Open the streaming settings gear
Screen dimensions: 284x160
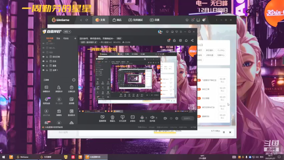pyautogui.click(x=176, y=118)
